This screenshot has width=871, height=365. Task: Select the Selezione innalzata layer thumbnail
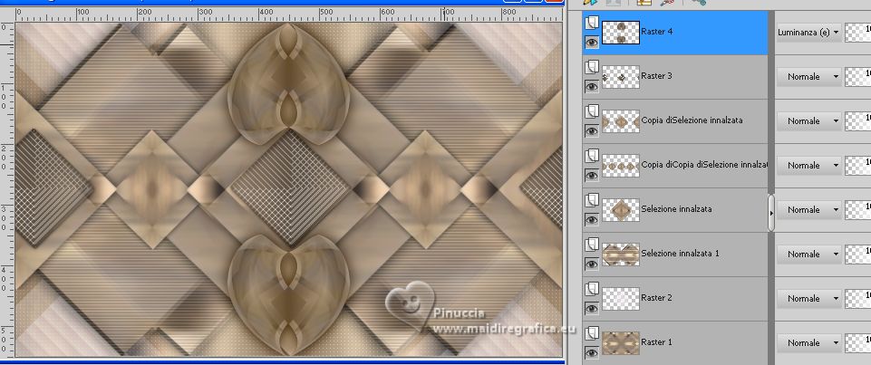tap(621, 210)
